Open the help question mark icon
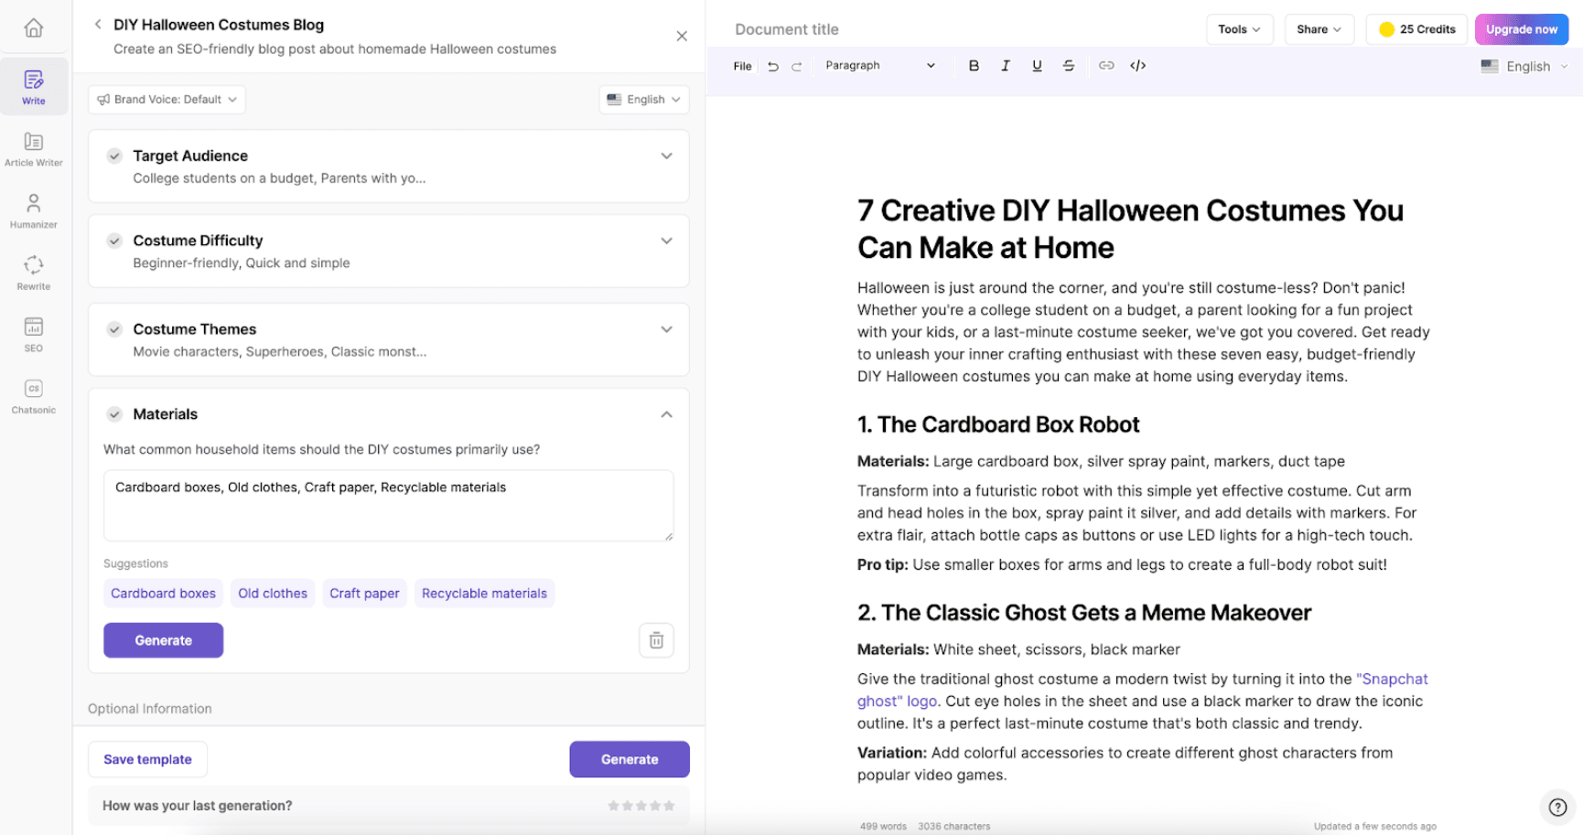Screen dimensions: 1583x836 pyautogui.click(x=1557, y=807)
